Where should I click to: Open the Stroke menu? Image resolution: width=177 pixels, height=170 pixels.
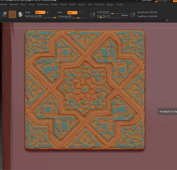coord(72,4)
